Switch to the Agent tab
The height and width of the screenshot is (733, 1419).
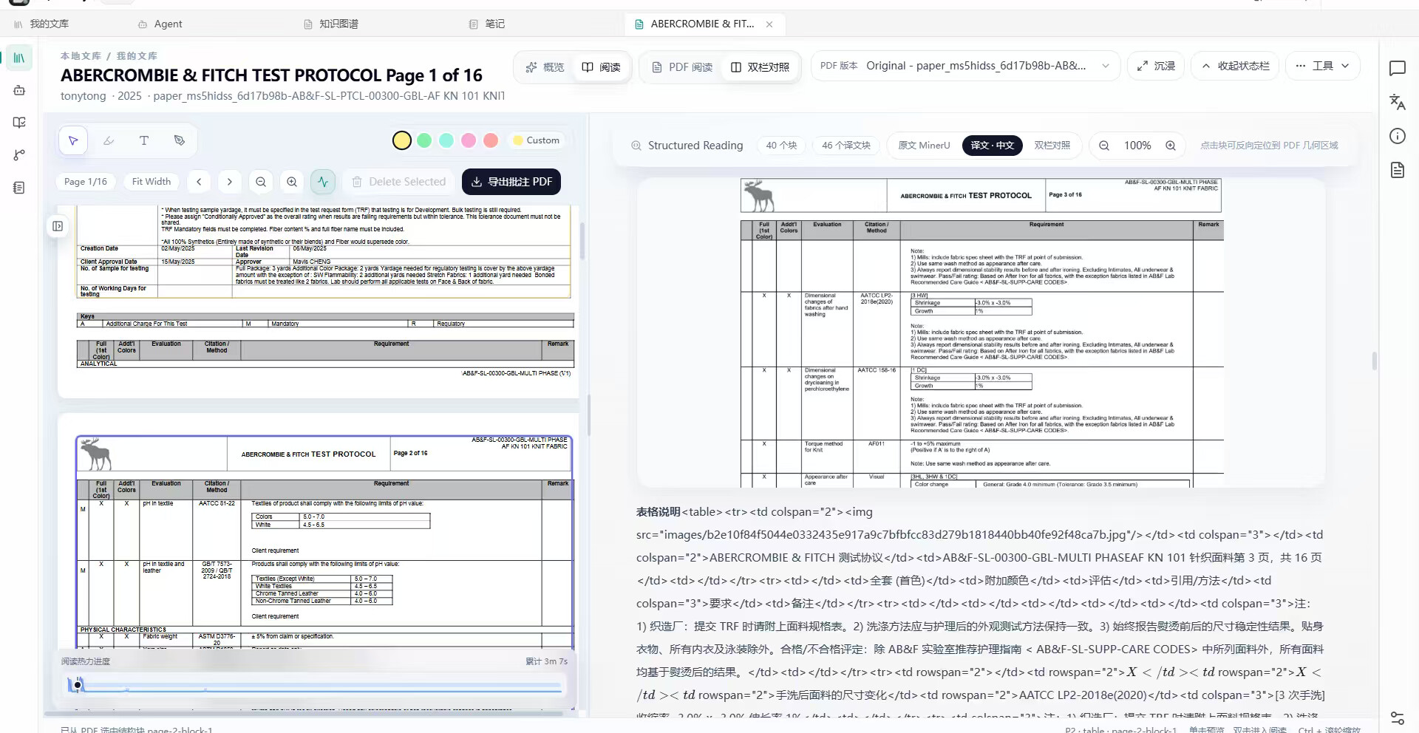[x=160, y=24]
